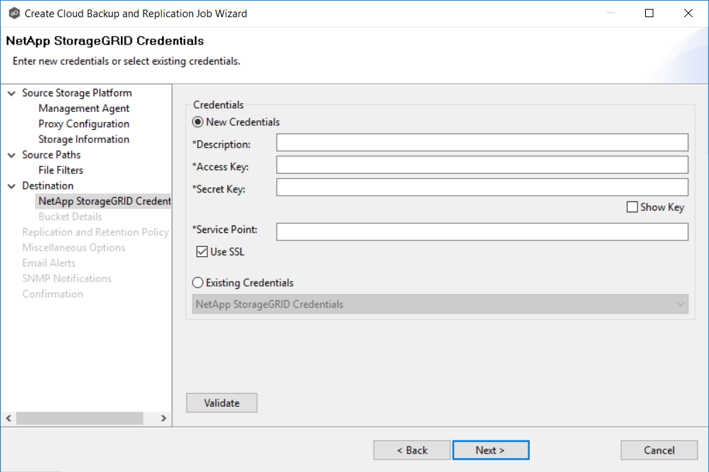This screenshot has width=709, height=472.
Task: Open the Proxy Configuration step
Action: 84,124
